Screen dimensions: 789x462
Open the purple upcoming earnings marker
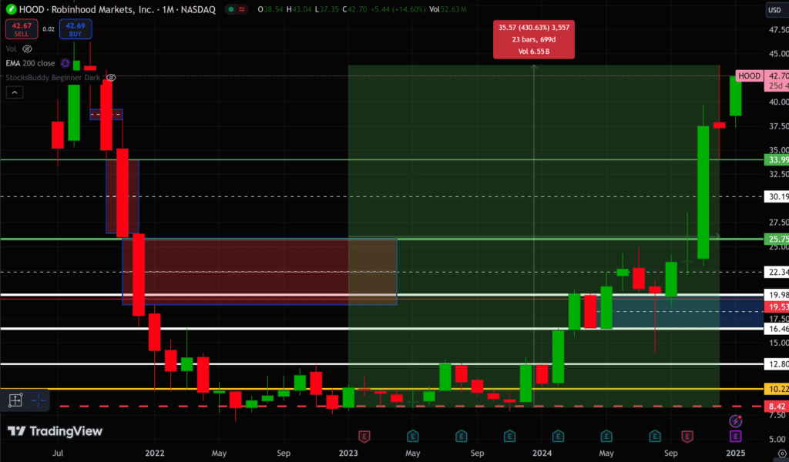click(736, 436)
